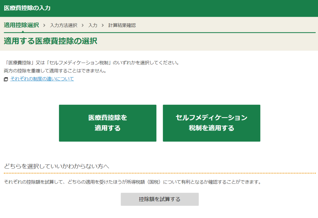Image resolution: width=318 pixels, height=218 pixels.
Task: Click the chevron after 適用控除選択
Action: pos(44,25)
